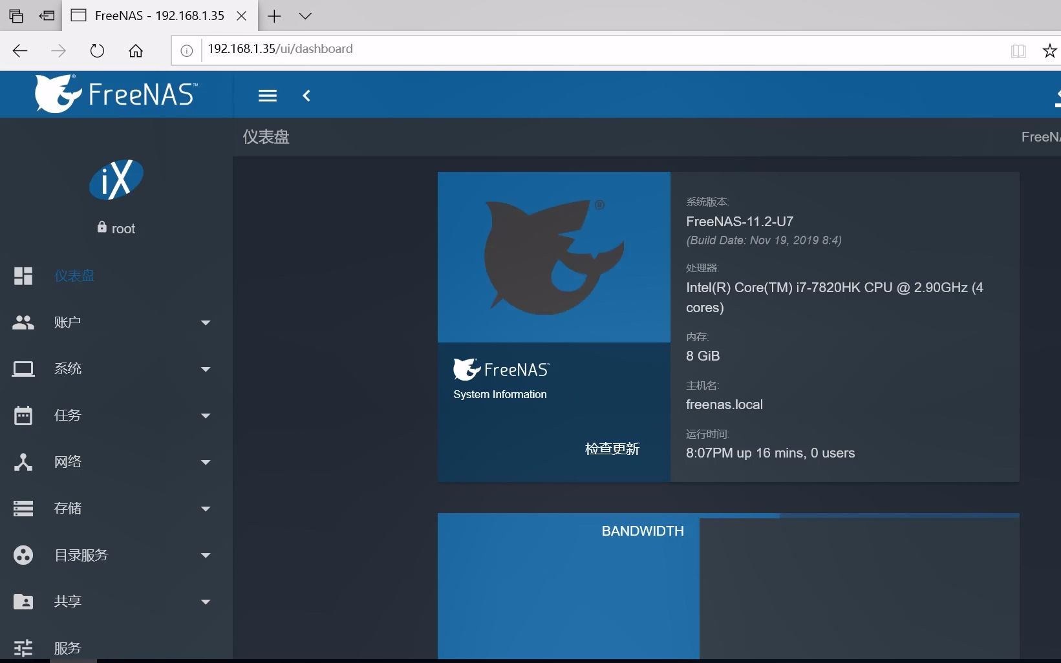Click the directory services icon
Screen dimensions: 1061x663
23,555
